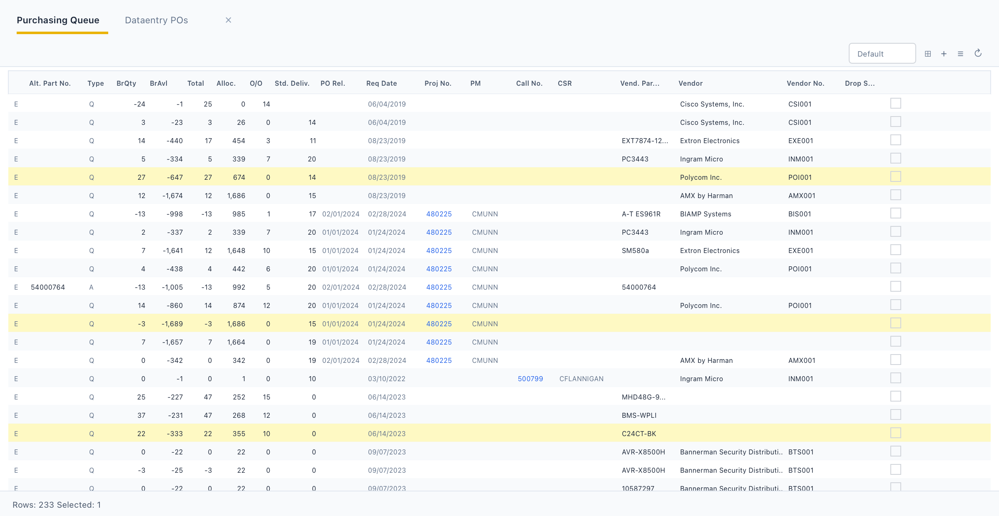The width and height of the screenshot is (999, 516).
Task: Switch to Dataentry POs tab
Action: tap(157, 20)
